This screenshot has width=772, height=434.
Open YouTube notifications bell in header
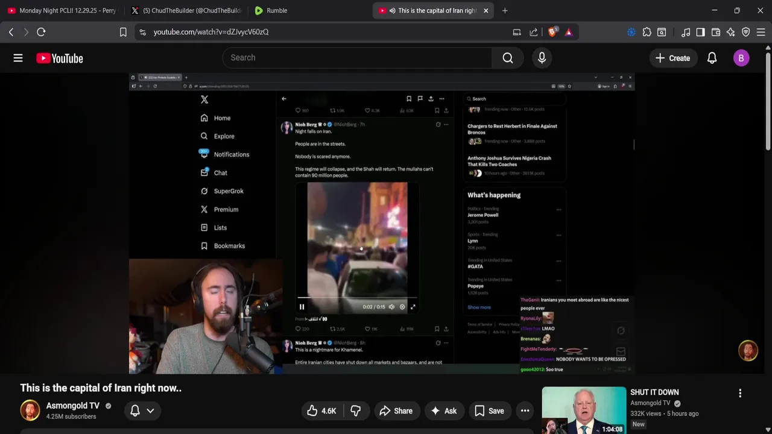click(x=712, y=58)
